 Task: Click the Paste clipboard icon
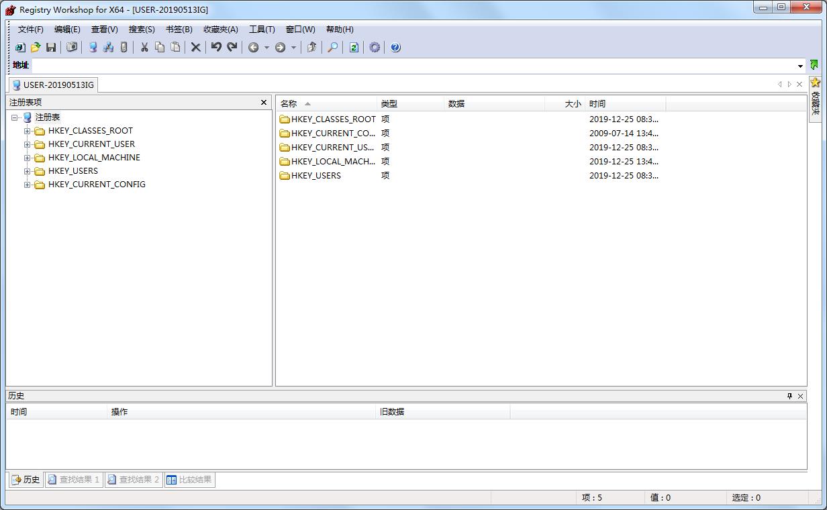pyautogui.click(x=175, y=48)
